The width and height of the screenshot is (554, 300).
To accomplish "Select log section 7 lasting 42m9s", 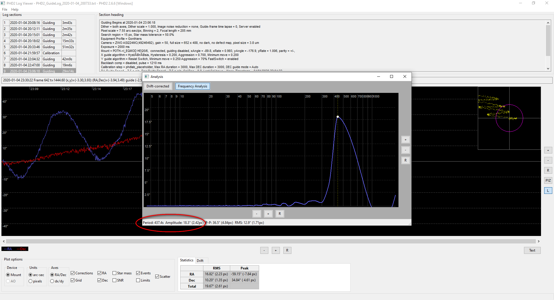I will tap(40, 59).
